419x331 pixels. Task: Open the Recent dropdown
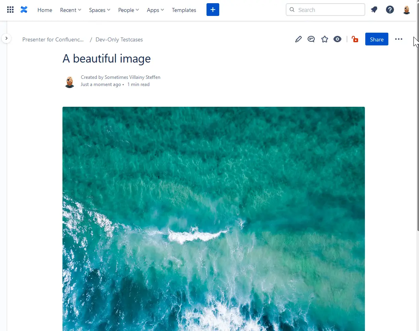(x=70, y=10)
